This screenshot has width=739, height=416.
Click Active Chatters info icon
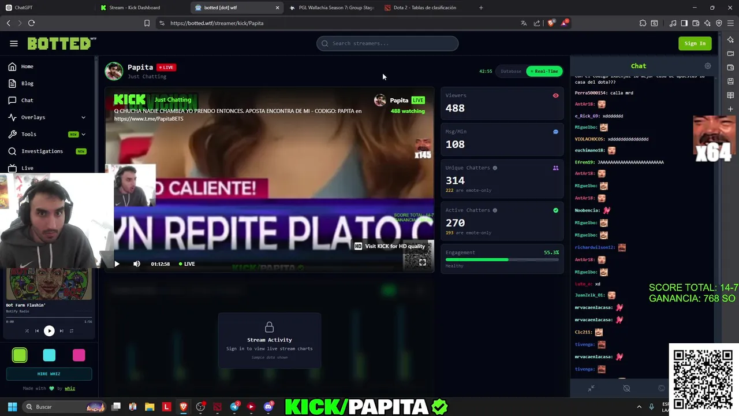(495, 210)
